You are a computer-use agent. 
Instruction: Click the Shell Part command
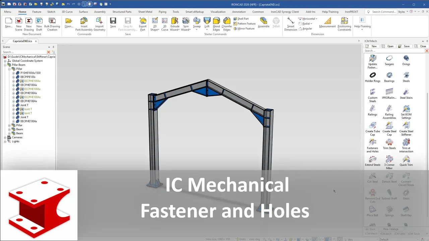(241, 19)
